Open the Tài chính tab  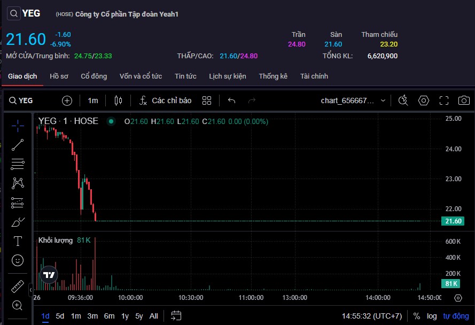point(314,76)
